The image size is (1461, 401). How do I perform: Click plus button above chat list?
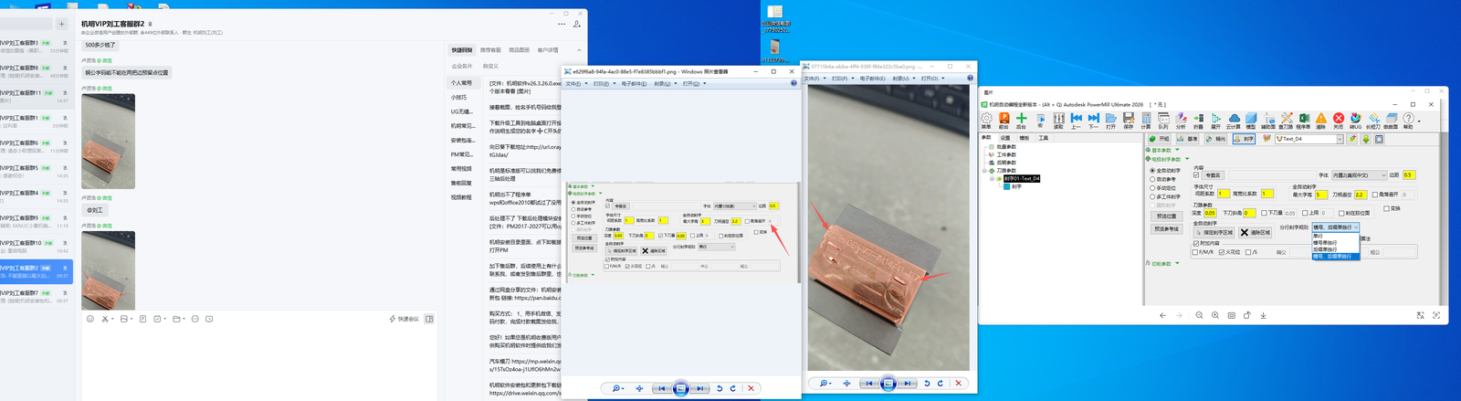point(61,25)
